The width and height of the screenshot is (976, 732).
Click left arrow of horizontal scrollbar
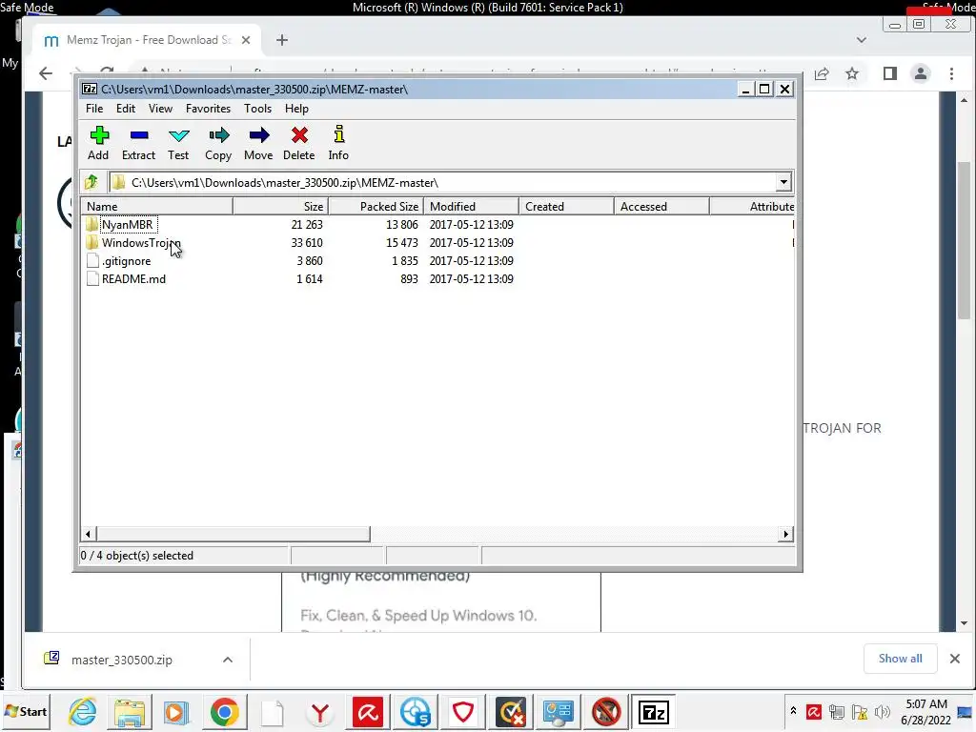click(x=88, y=534)
